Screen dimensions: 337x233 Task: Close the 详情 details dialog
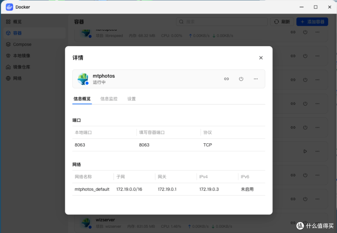pos(261,58)
